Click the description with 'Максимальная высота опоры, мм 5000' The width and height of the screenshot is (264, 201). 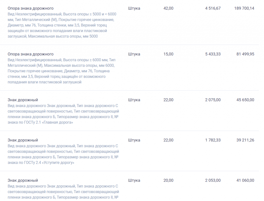(x=62, y=25)
